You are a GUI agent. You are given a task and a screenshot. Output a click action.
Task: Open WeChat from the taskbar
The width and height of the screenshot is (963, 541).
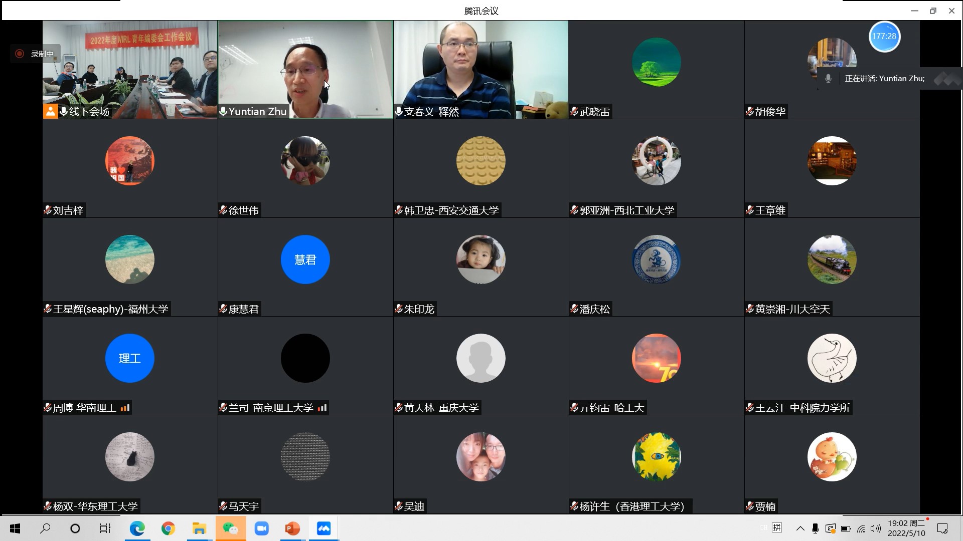coord(231,528)
